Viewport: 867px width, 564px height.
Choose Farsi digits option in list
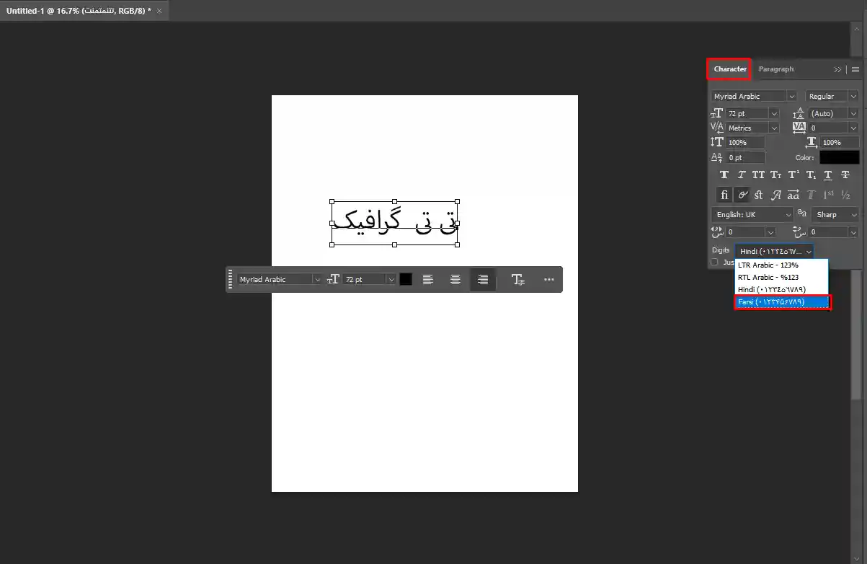(783, 302)
